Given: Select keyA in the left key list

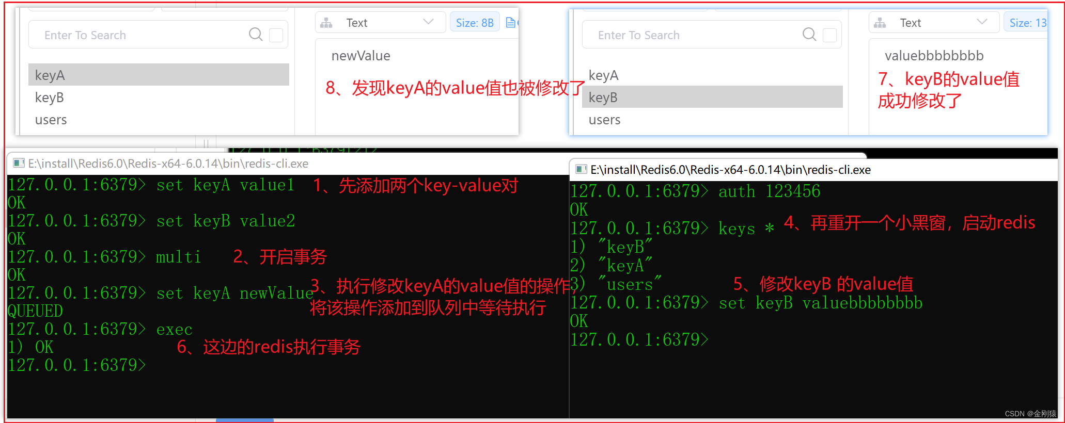Looking at the screenshot, I should tap(159, 75).
